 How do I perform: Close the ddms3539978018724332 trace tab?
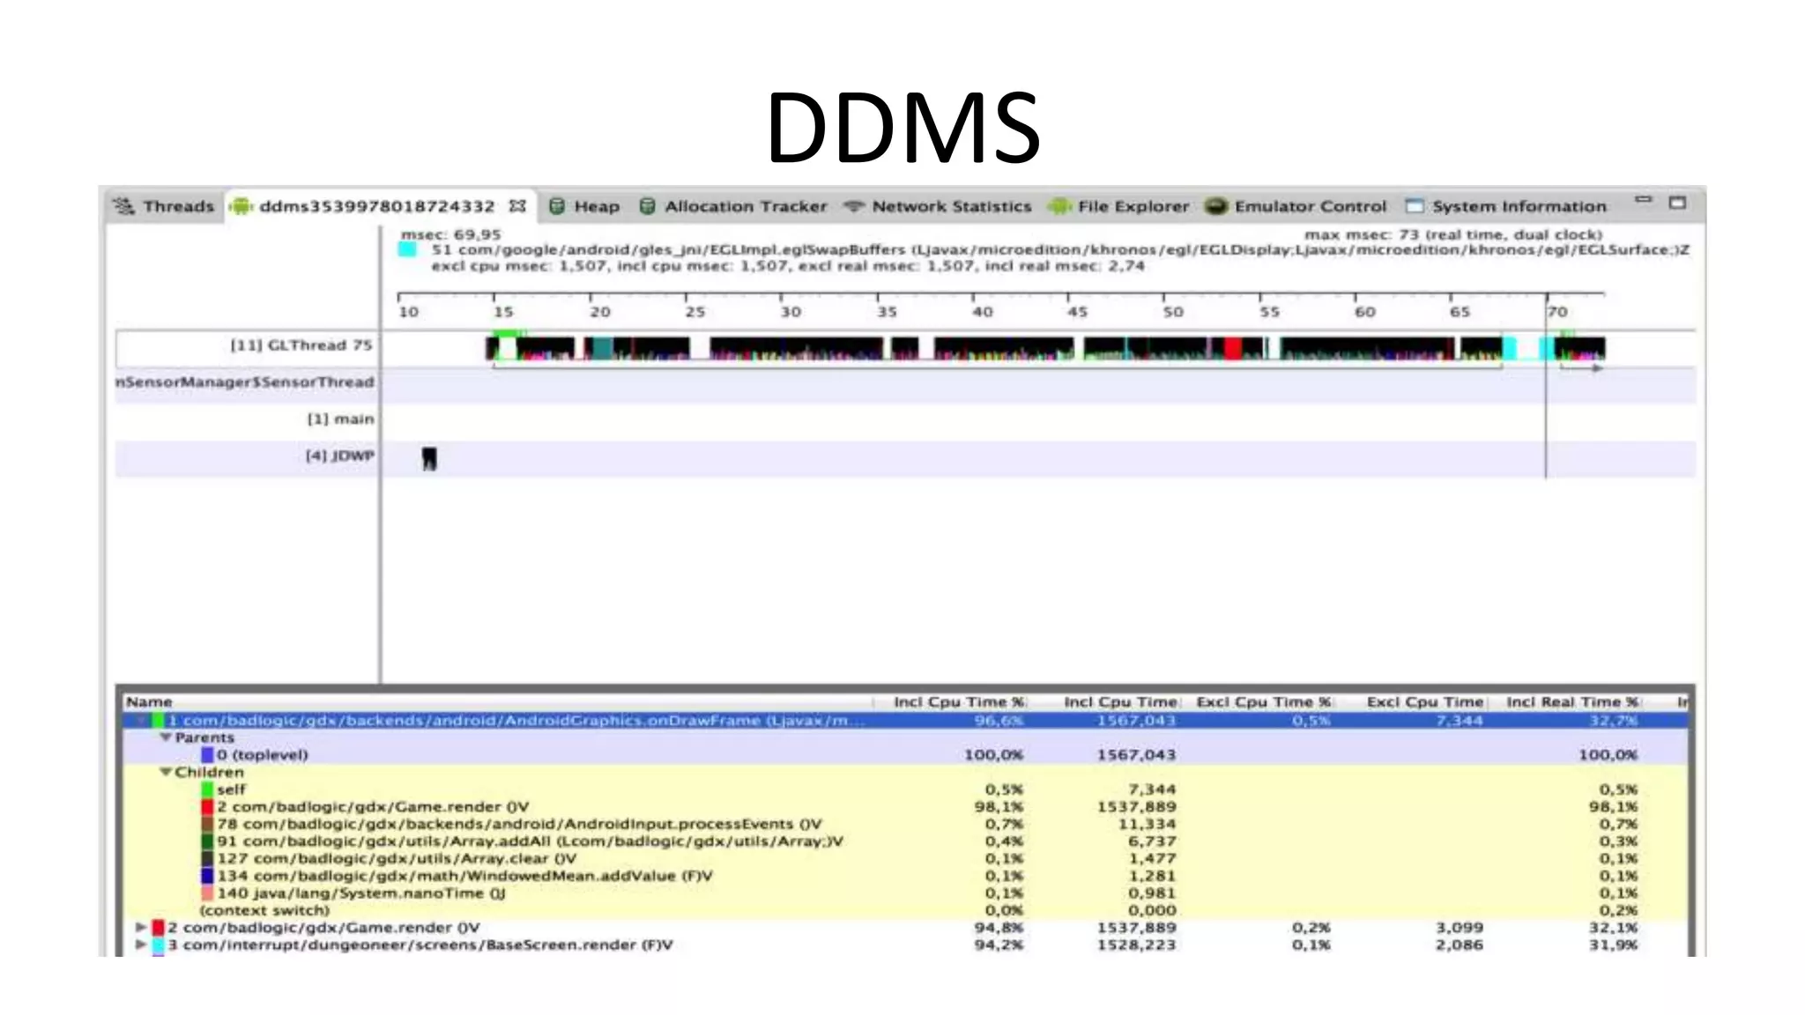click(517, 205)
